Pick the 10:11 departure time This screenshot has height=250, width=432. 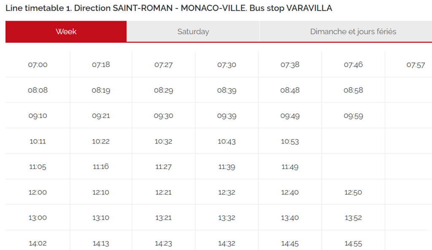[37, 140]
